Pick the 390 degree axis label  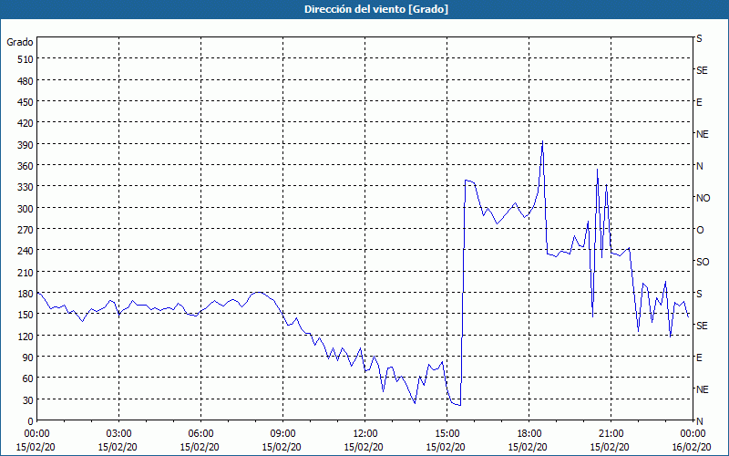[26, 145]
